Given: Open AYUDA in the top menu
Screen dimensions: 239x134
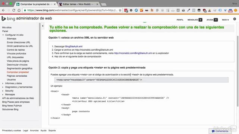Looking at the screenshot, I should [x=212, y=20].
